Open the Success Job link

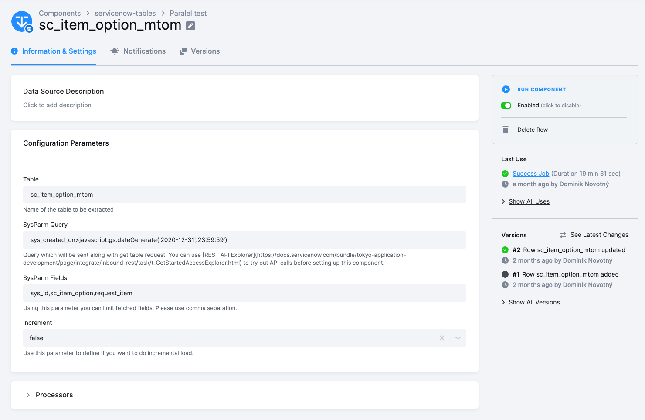click(531, 173)
